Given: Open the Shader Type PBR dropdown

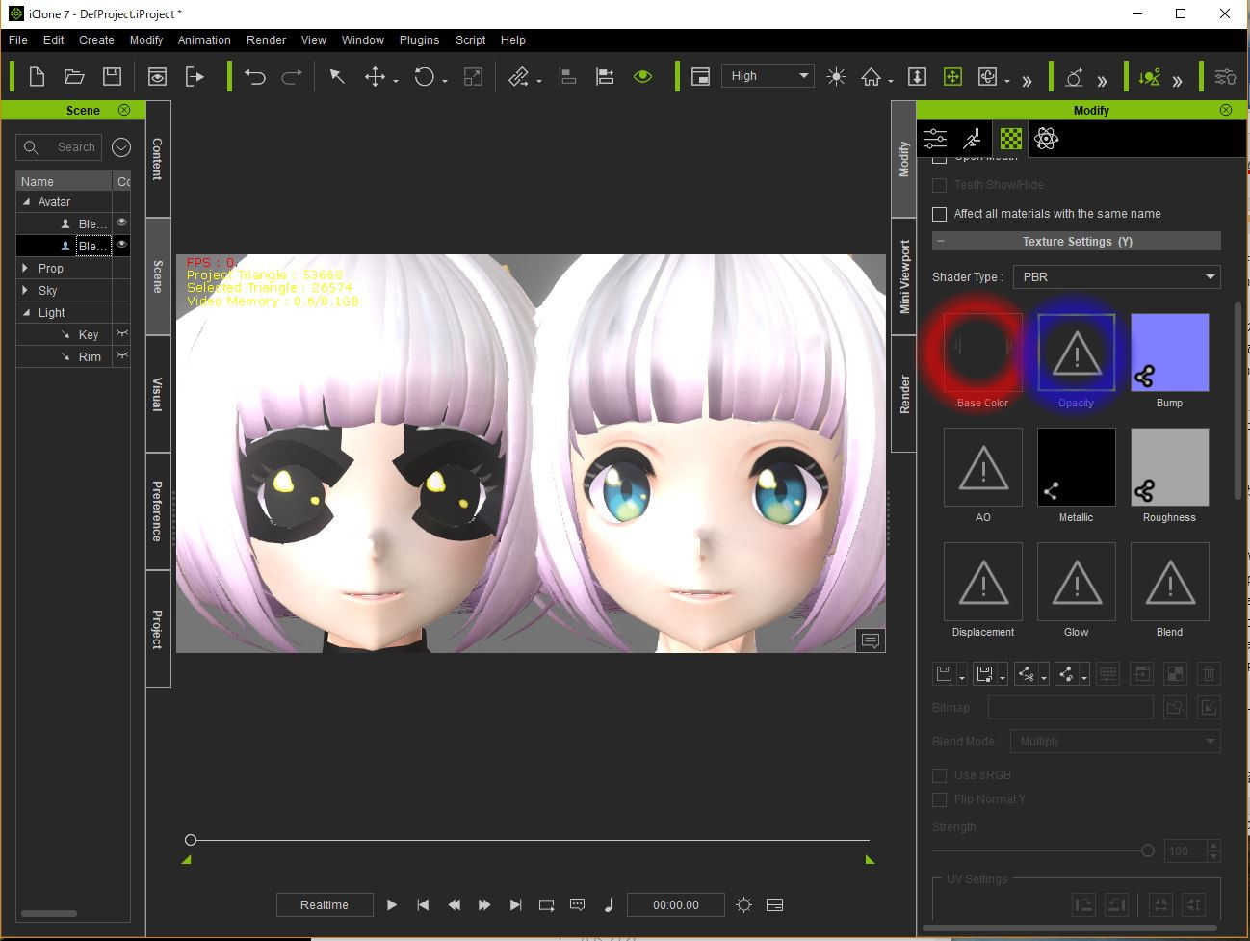Looking at the screenshot, I should tap(1117, 277).
